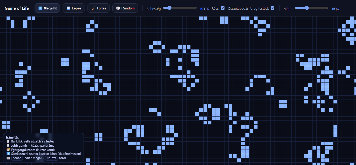The height and width of the screenshot is (165, 356).
Task: Click the mouse icon beside Jobb gomb + húzás
Action: 8,146
